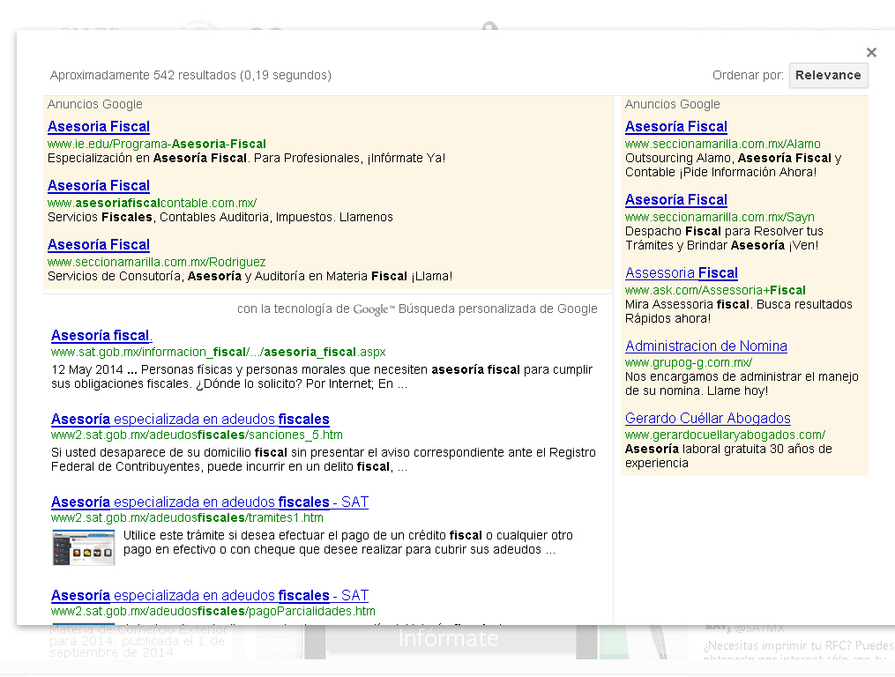The width and height of the screenshot is (895, 677).
Task: Click '12 May 2014' snippet text
Action: click(x=87, y=370)
